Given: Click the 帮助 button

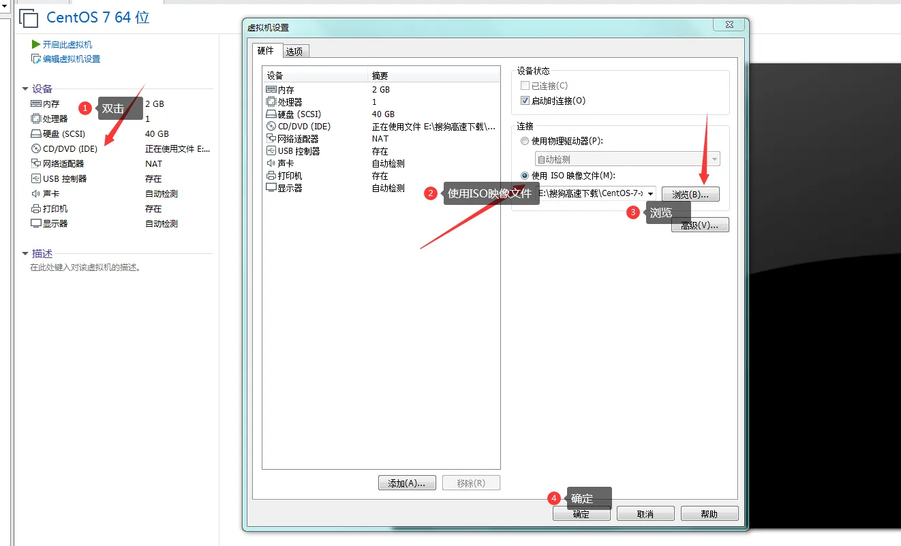Looking at the screenshot, I should (709, 514).
